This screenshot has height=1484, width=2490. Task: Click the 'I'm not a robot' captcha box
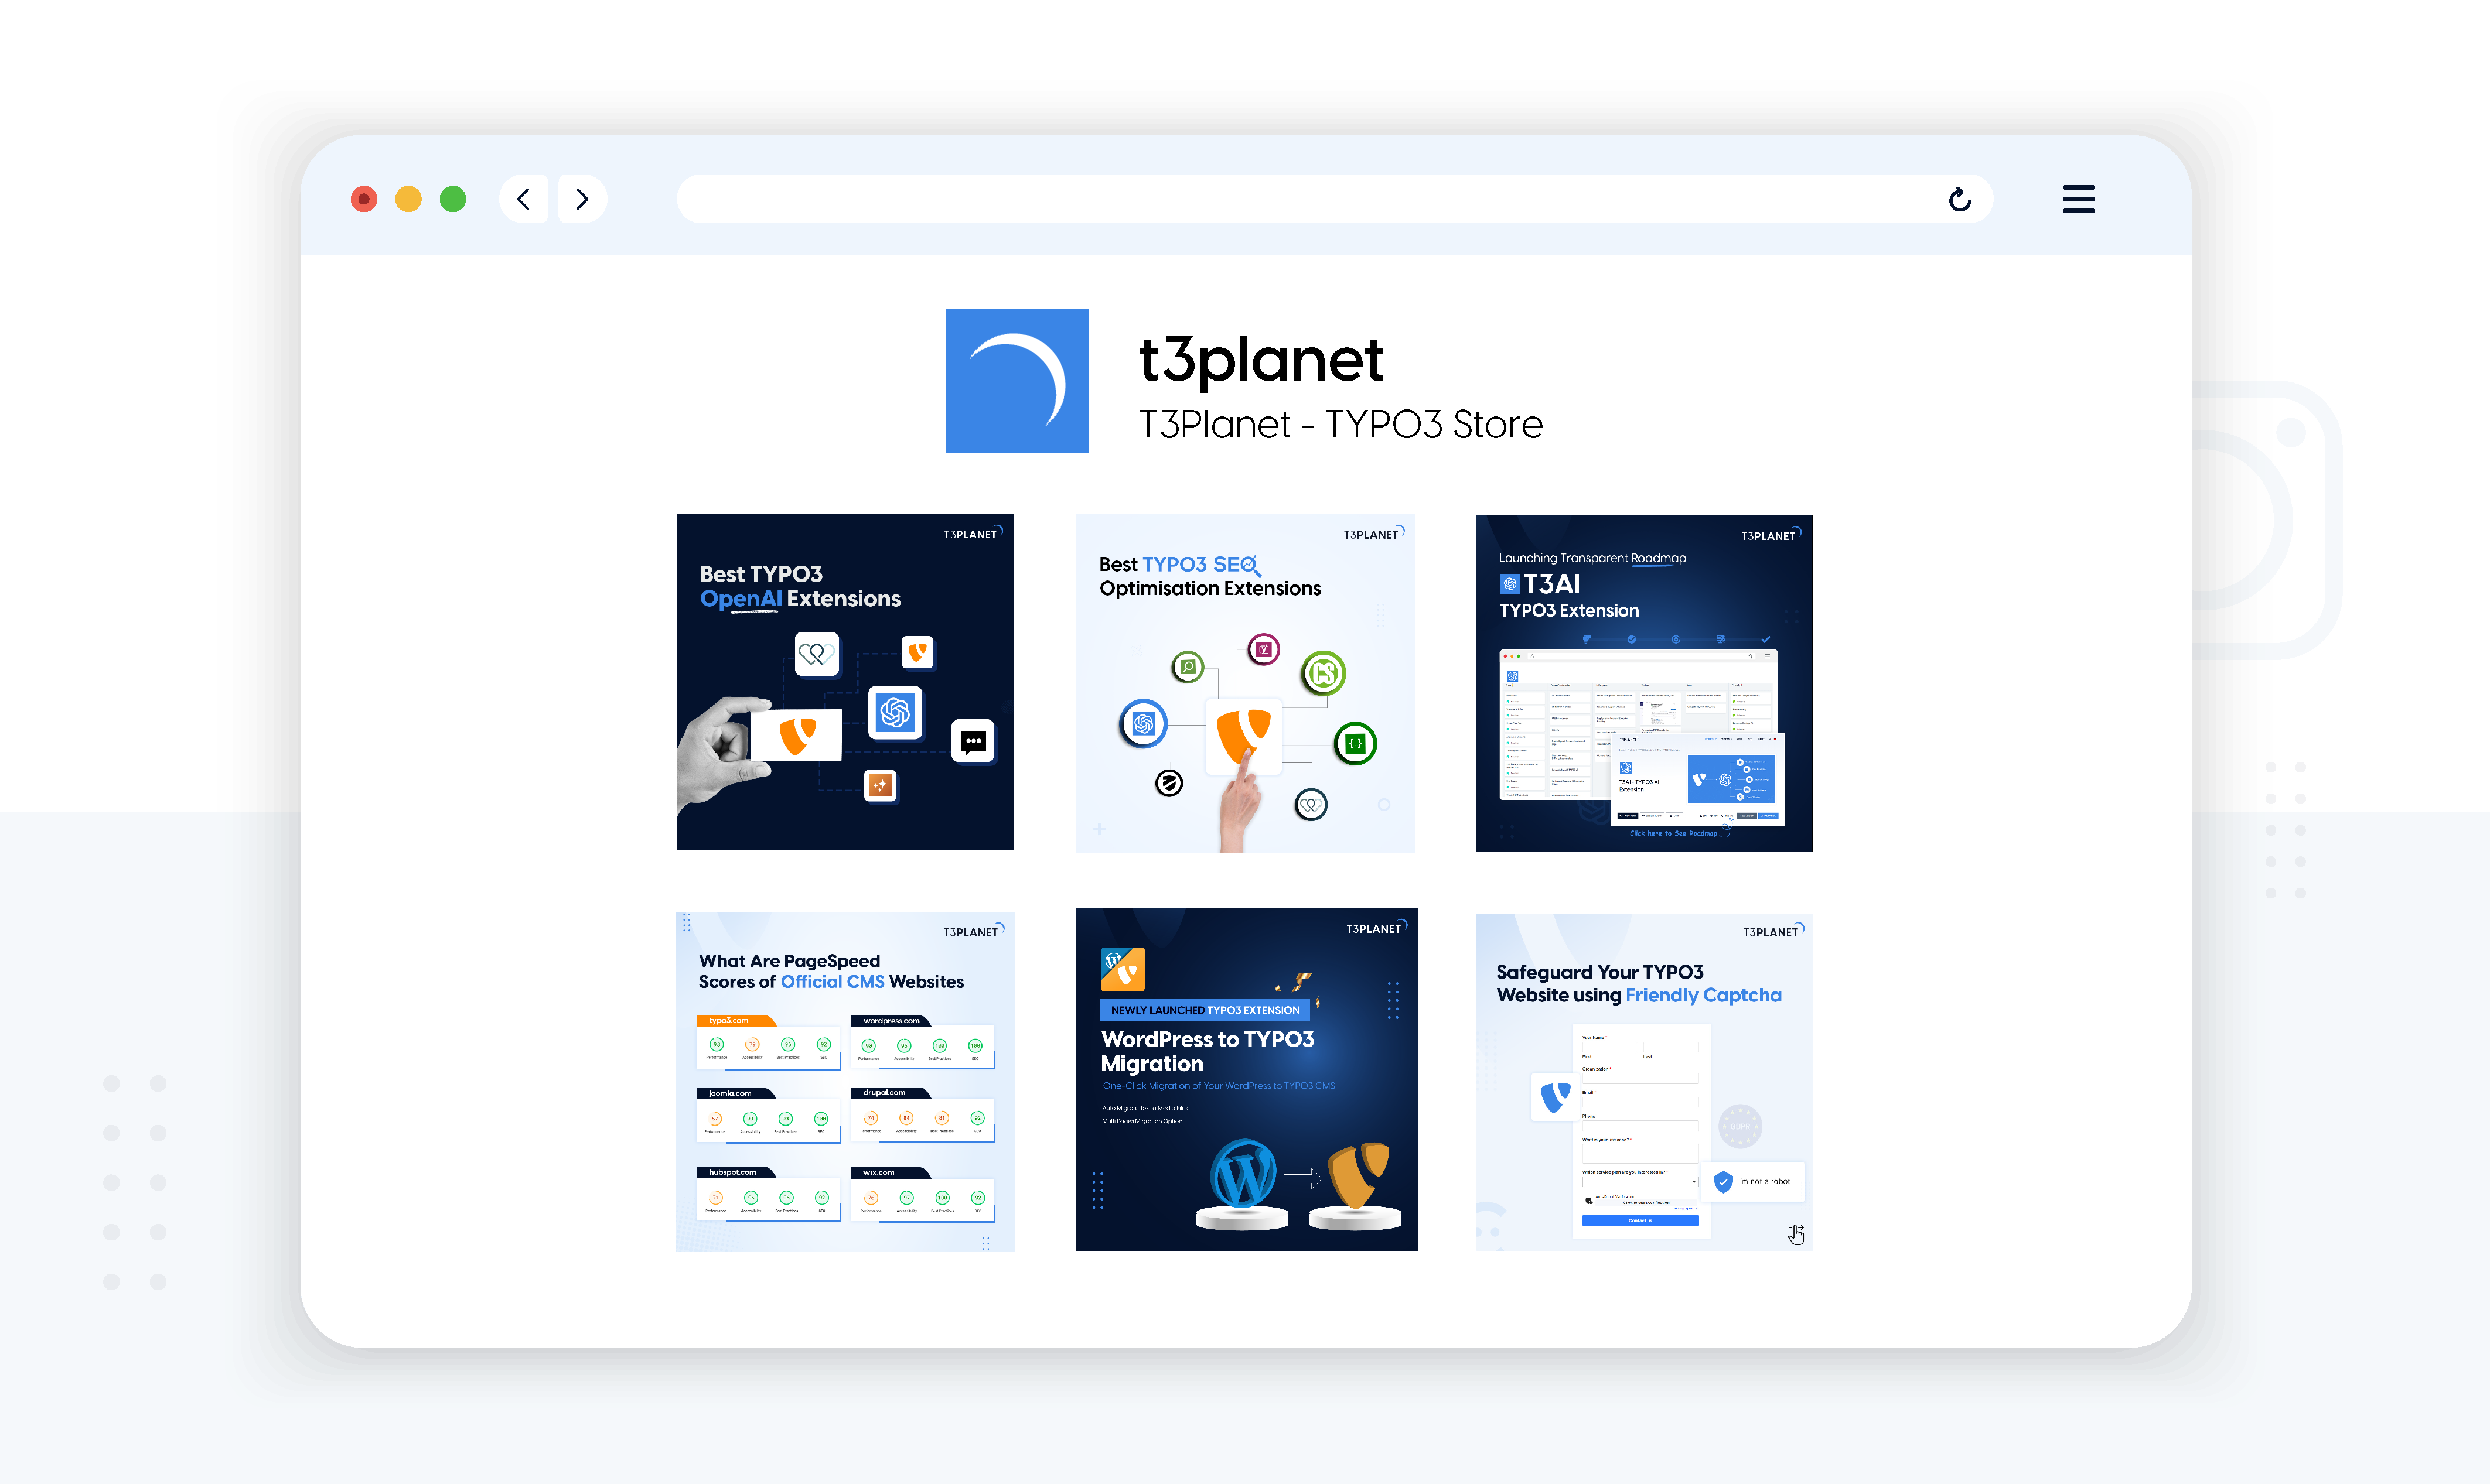(1753, 1182)
